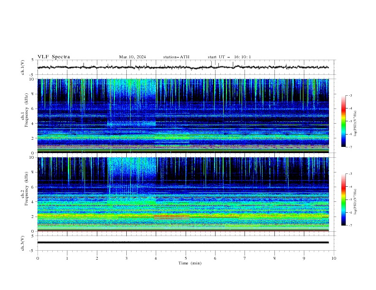Click the "-5" tick of ch.1(V) axis
Image resolution: width=376 pixels, height=290 pixels.
pos(32,75)
